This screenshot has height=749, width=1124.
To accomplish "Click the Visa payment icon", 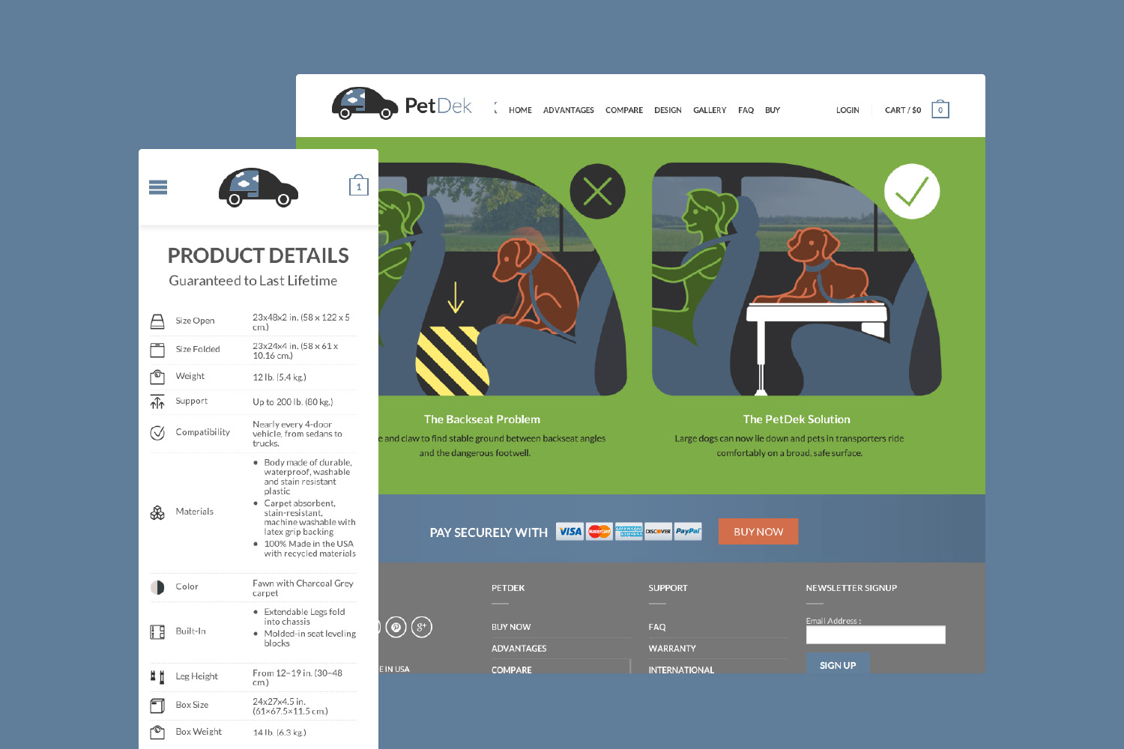I will tap(570, 532).
